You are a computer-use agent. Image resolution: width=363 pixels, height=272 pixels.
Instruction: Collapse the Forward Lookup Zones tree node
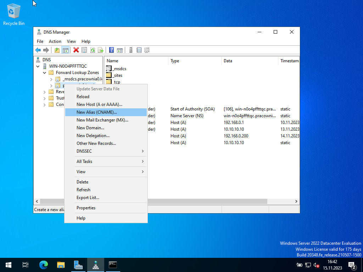pyautogui.click(x=45, y=73)
